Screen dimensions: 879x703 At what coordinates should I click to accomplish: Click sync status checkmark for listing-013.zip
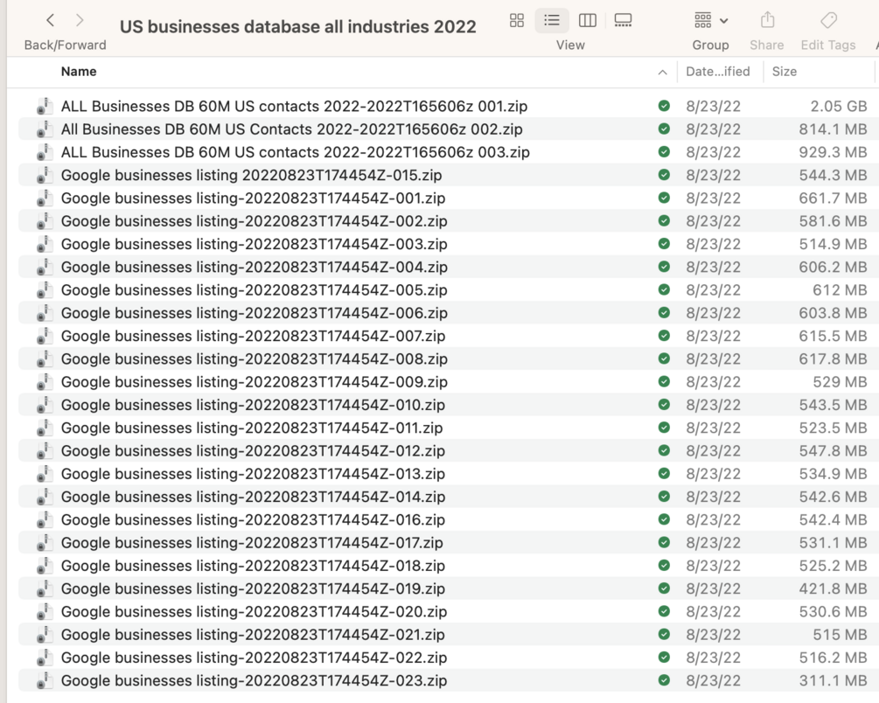click(x=664, y=474)
